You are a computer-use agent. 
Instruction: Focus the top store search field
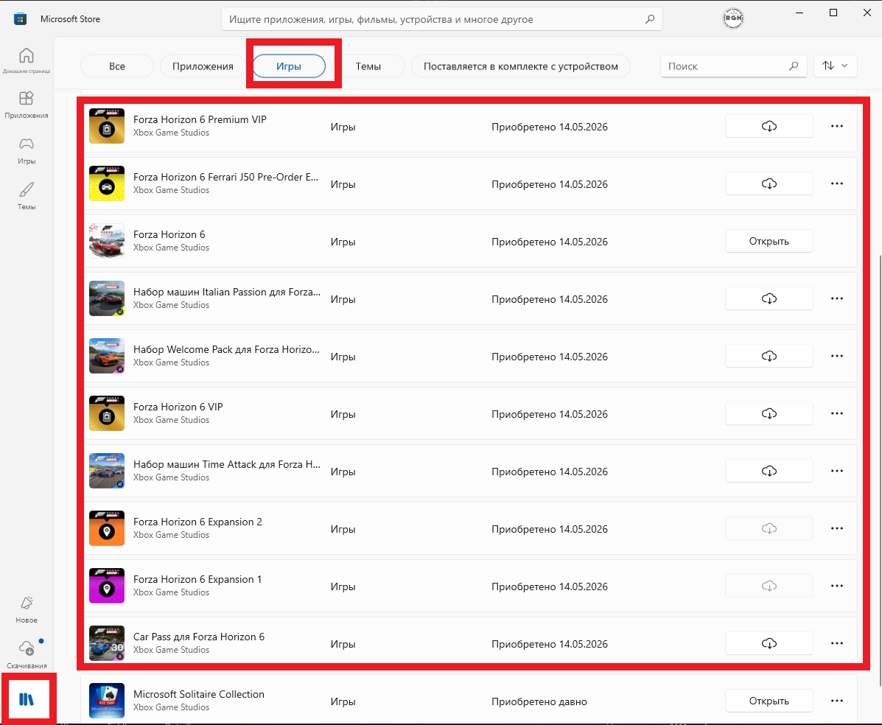click(441, 19)
